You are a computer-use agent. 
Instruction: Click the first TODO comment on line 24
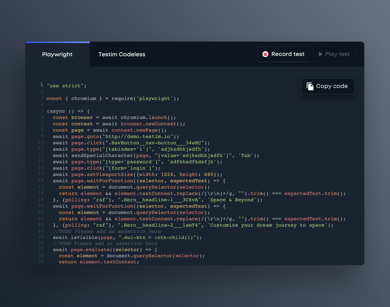(x=107, y=231)
